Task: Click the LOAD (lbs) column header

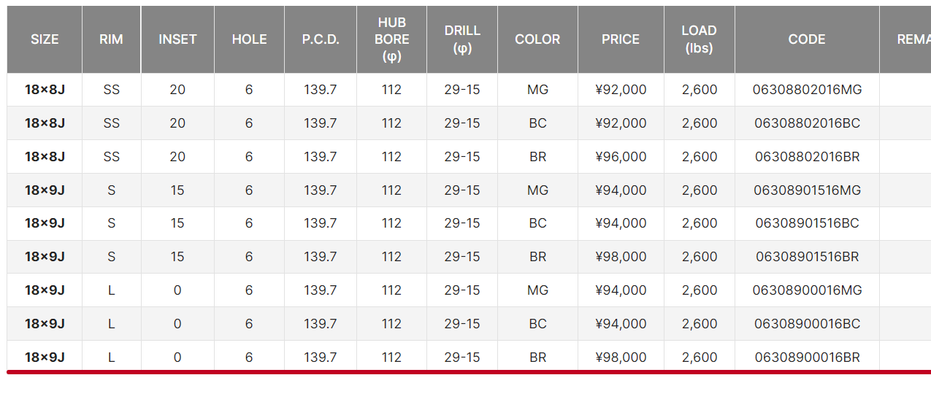Action: click(x=699, y=39)
